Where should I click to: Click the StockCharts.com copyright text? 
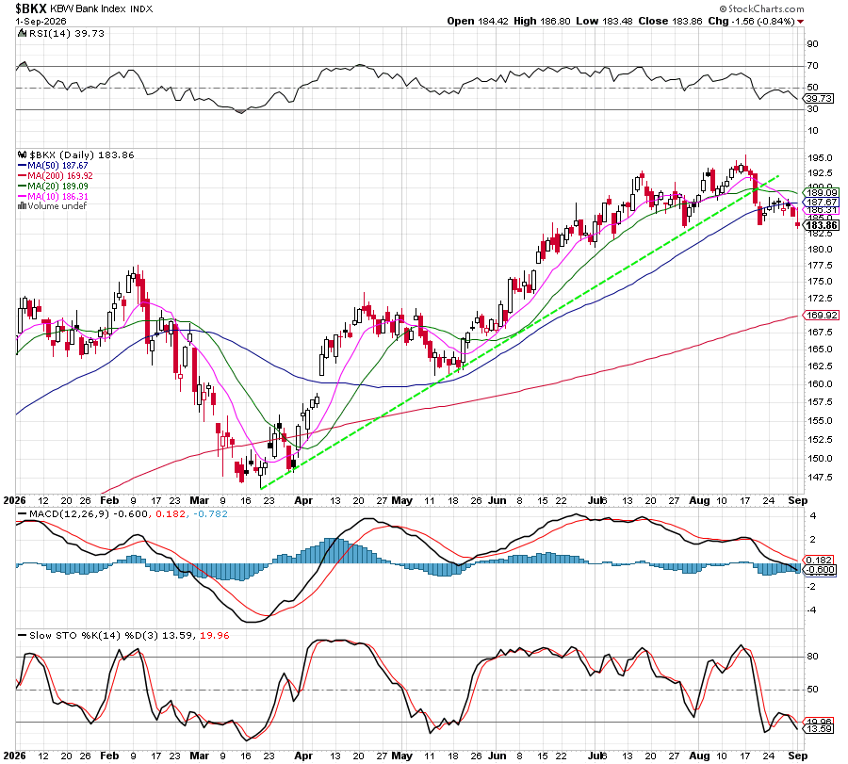762,8
